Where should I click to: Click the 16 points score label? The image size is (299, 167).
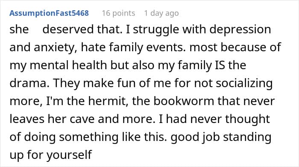pos(118,13)
